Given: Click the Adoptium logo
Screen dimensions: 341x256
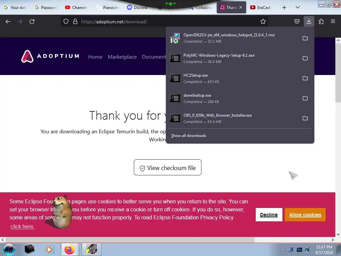Looking at the screenshot, I should [50, 56].
